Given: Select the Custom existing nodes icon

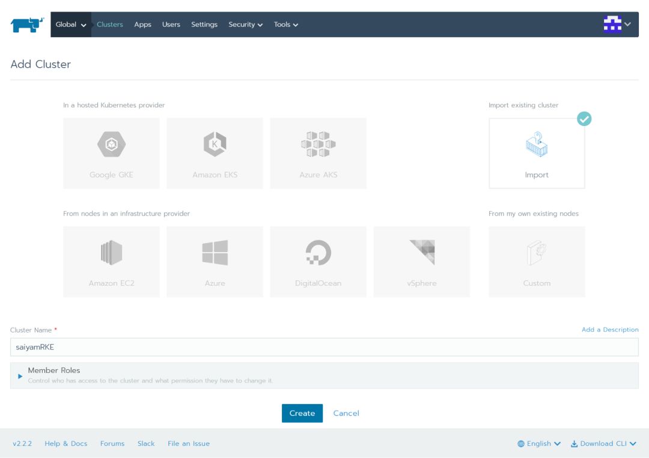Looking at the screenshot, I should coord(537,253).
